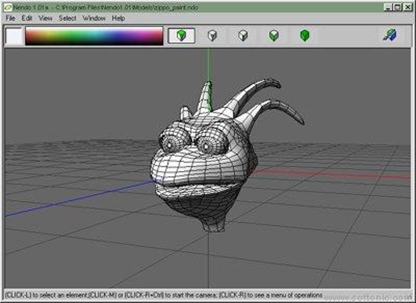Click the current white color swatch
This screenshot has width=416, height=303.
click(x=14, y=36)
